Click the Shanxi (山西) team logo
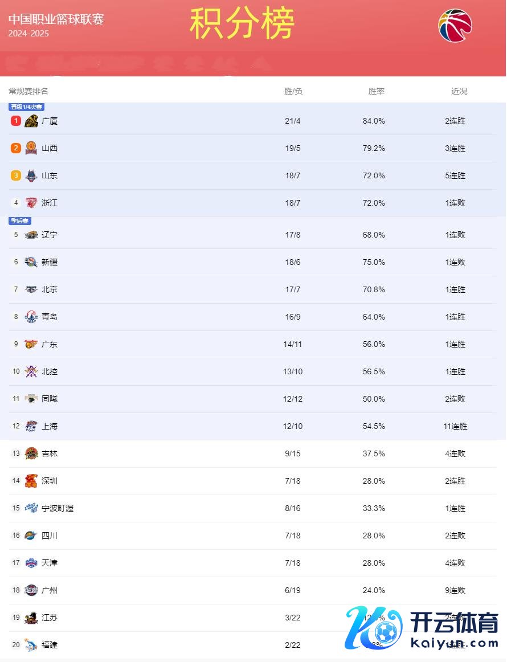Screen dimensions: 507x662 [31, 148]
